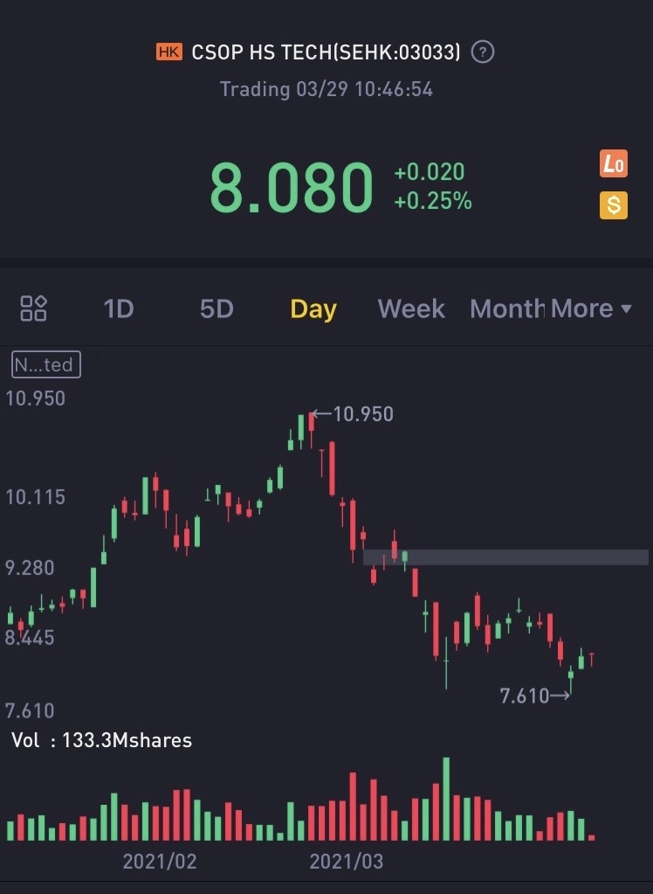This screenshot has width=653, height=894.
Task: Tap the CSOP HS TECH stock title
Action: pos(326,52)
